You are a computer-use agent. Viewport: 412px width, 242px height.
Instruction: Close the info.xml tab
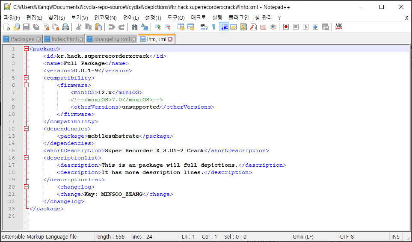[x=170, y=39]
